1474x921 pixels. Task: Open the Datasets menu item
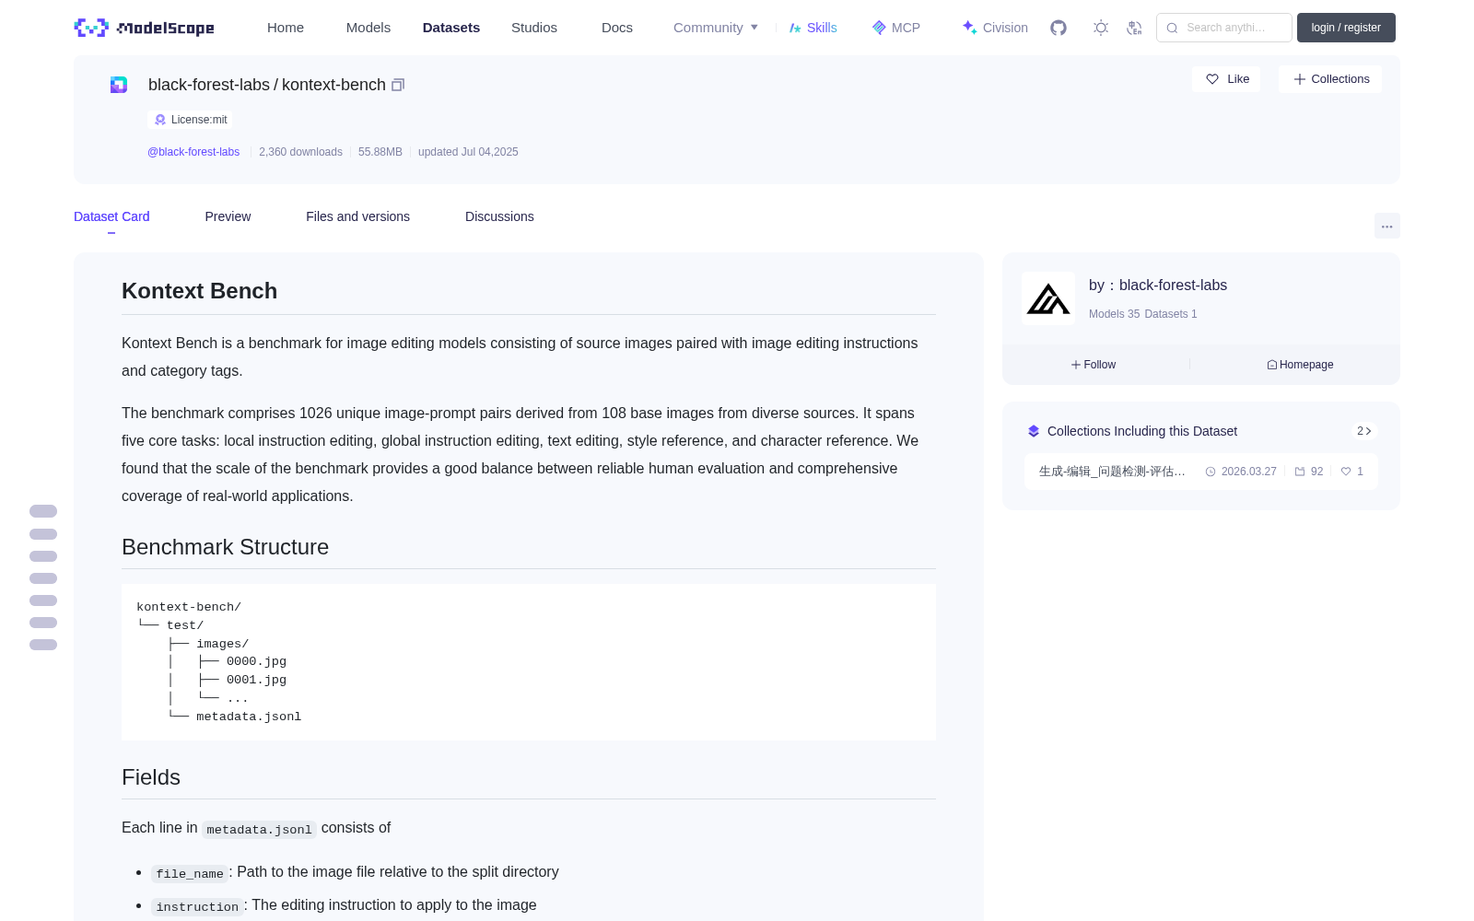pos(451,28)
